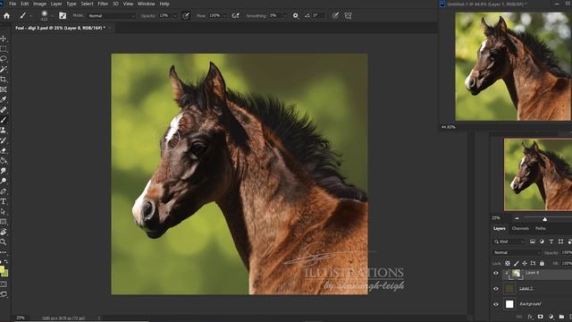Select the Dodge tool
This screenshot has height=322, width=572.
point(4,181)
